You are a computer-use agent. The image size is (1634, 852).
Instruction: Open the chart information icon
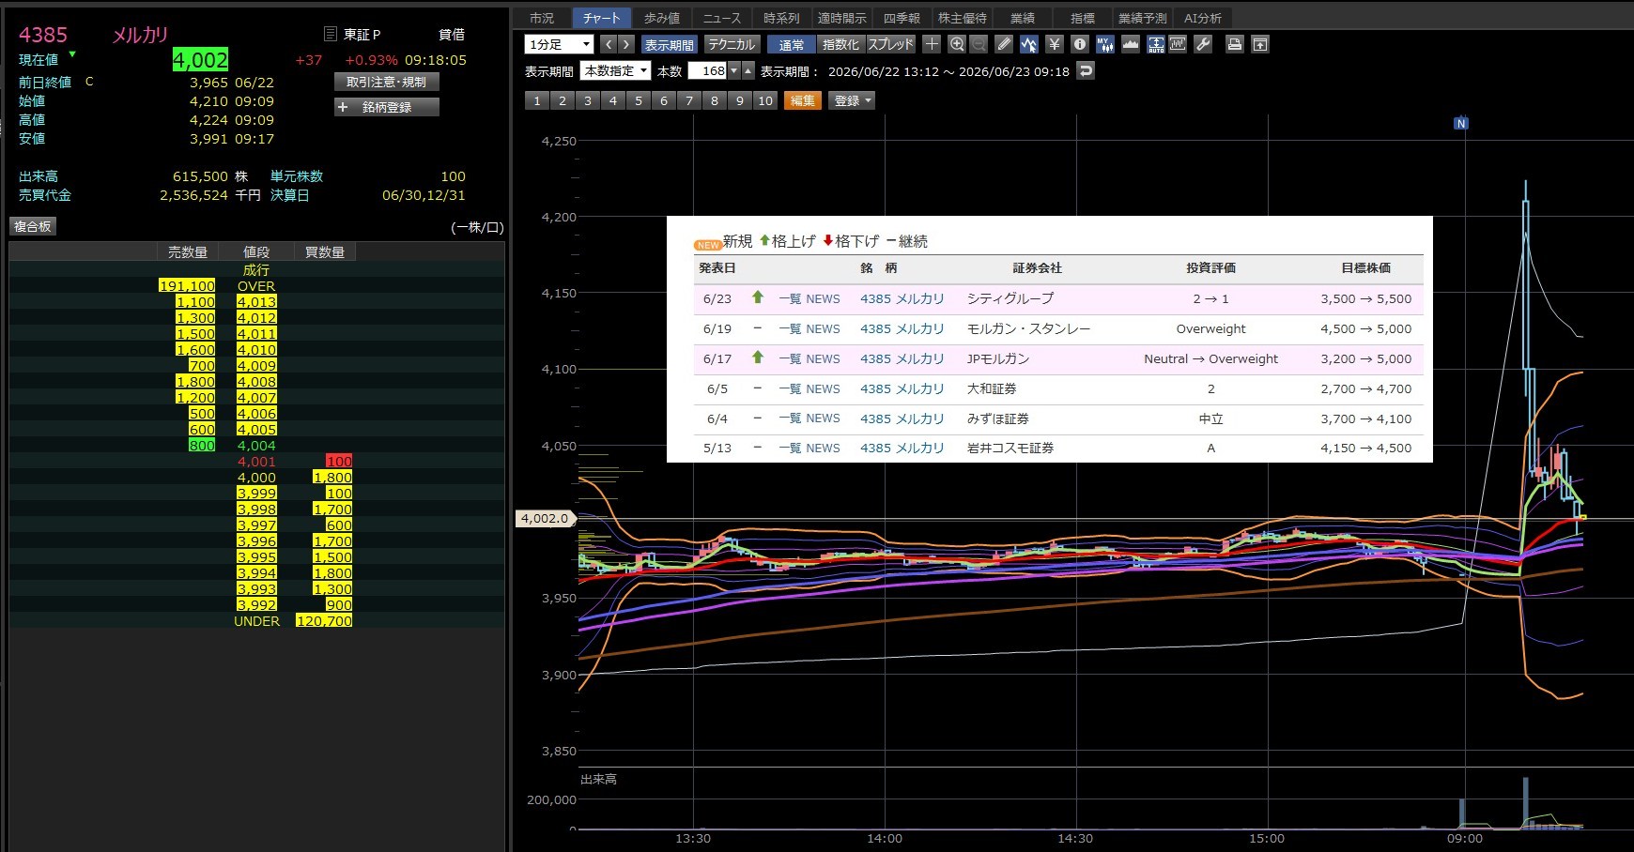pyautogui.click(x=1080, y=44)
